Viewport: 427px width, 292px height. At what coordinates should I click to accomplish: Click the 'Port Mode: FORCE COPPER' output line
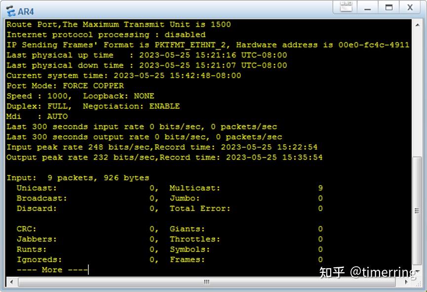[x=62, y=85]
